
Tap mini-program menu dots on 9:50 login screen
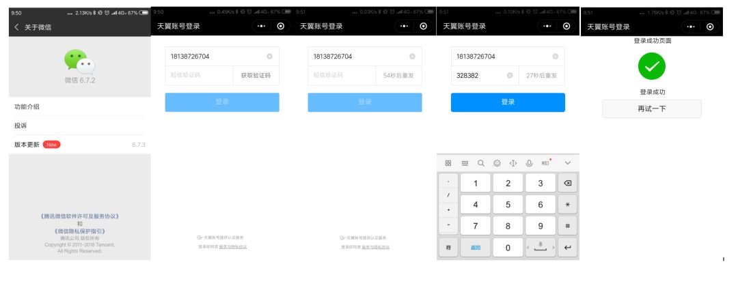[x=261, y=27]
